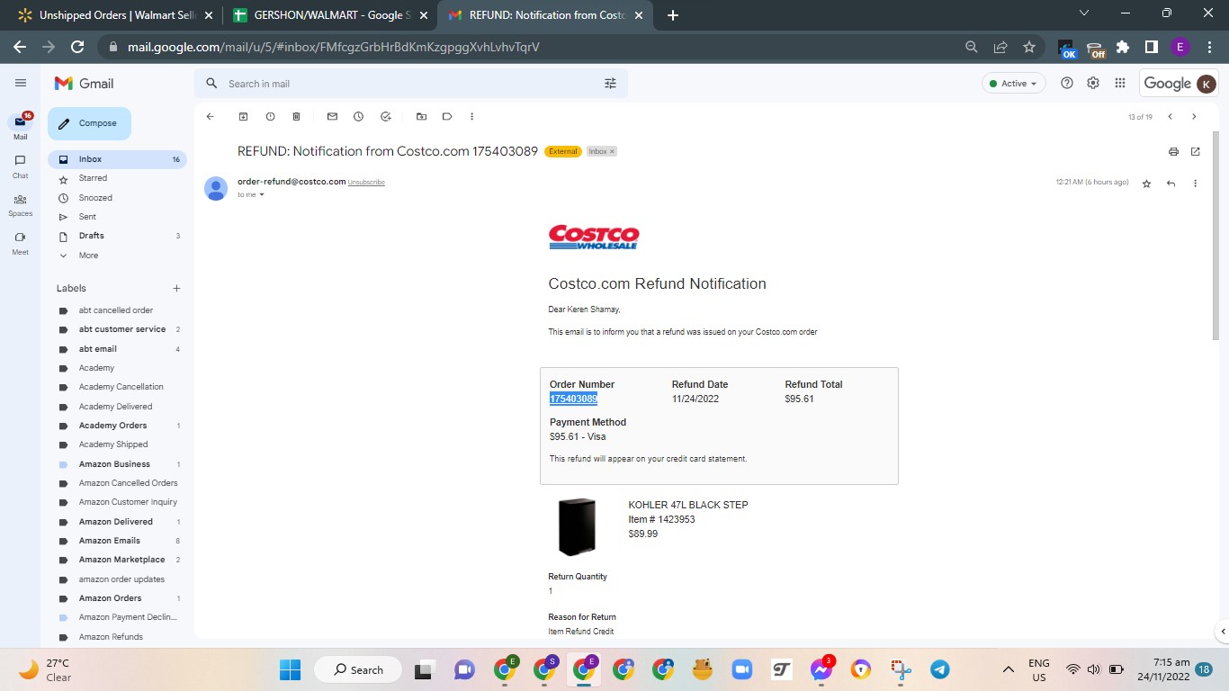The width and height of the screenshot is (1229, 691).
Task: Reload the page in Chrome
Action: point(77,47)
